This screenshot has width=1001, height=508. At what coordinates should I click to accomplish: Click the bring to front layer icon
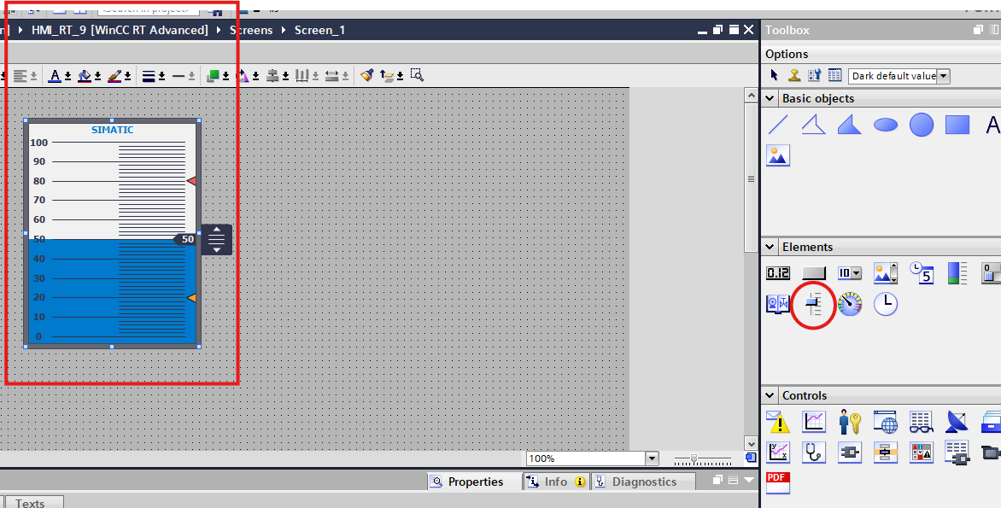[213, 76]
